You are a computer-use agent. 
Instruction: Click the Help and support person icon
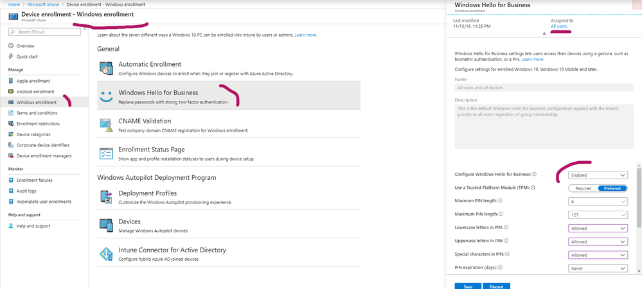click(x=11, y=226)
